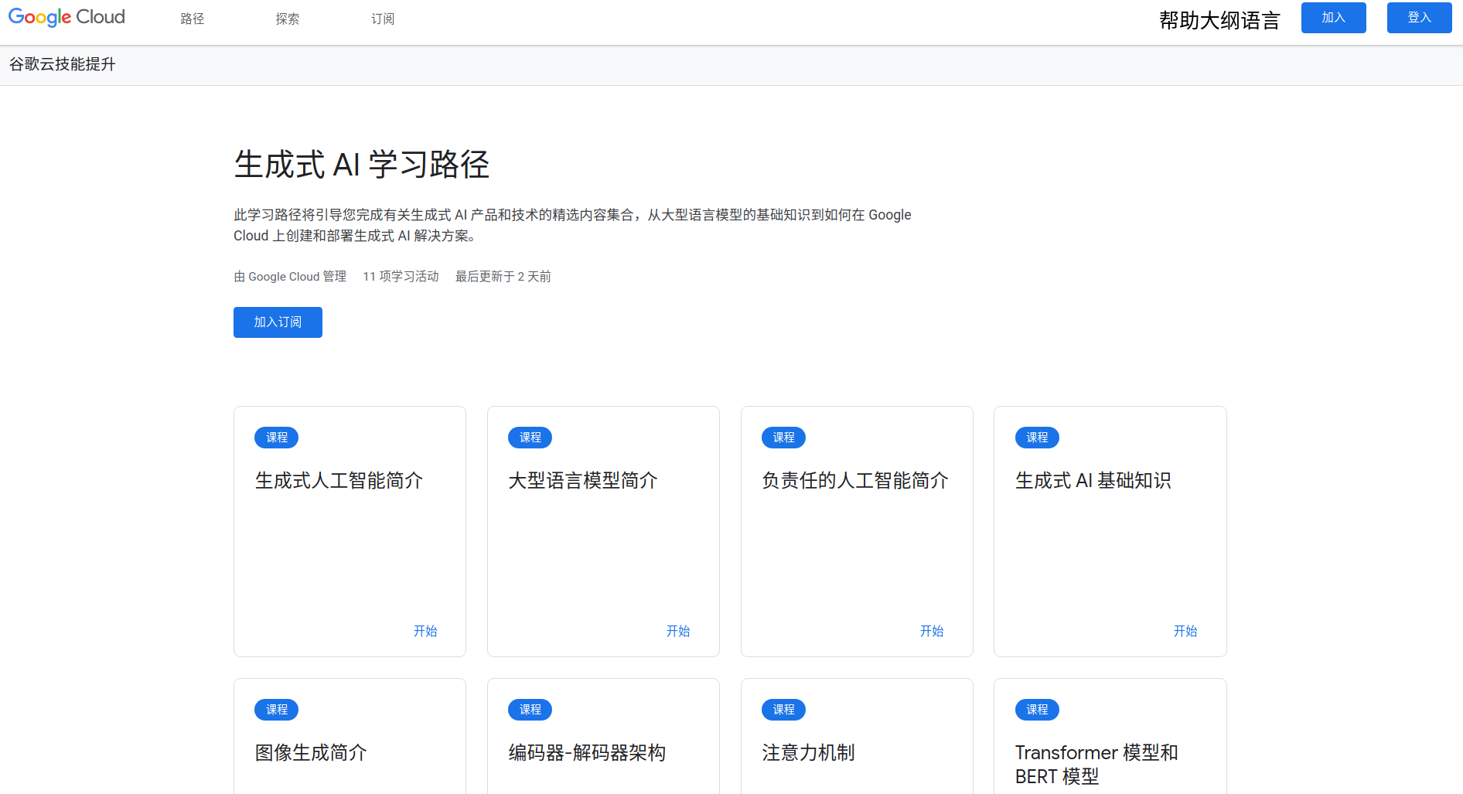Start the 生成式人工智能简介 course via 开始

click(x=425, y=631)
